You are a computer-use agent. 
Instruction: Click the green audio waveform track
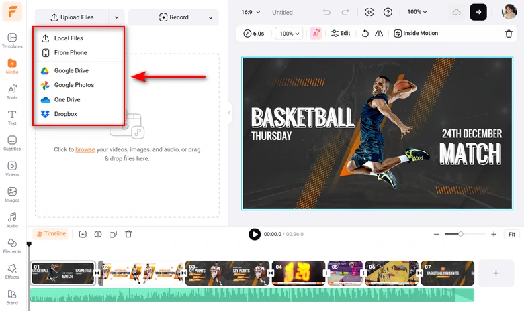click(252, 295)
